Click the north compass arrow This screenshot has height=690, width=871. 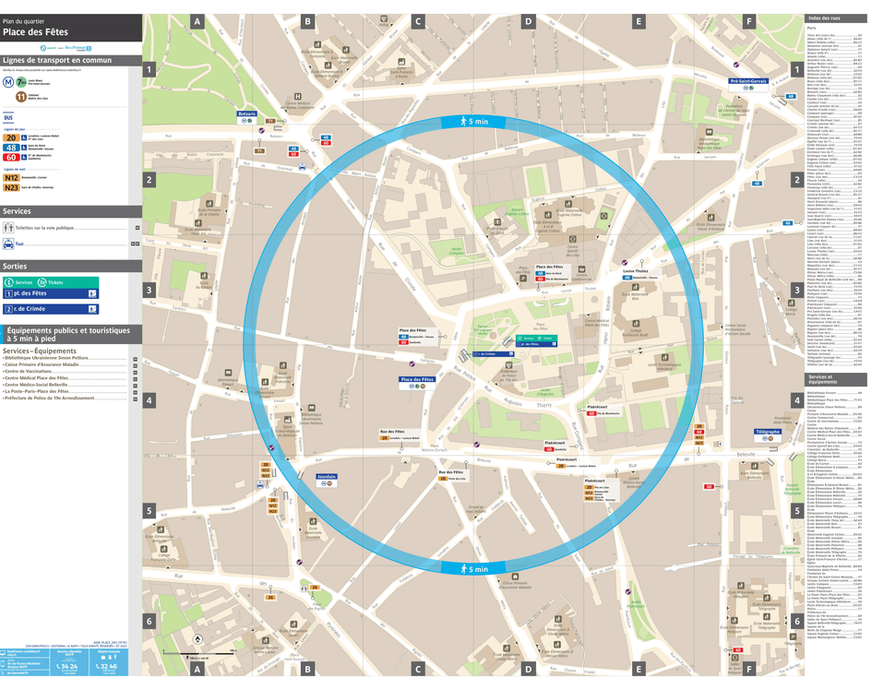click(x=197, y=639)
